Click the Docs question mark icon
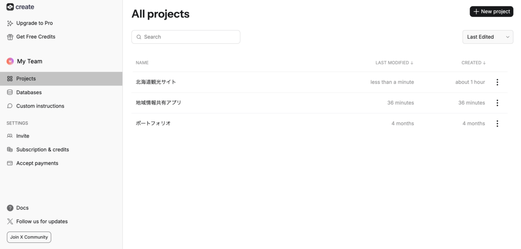The height and width of the screenshot is (249, 521). coord(10,208)
